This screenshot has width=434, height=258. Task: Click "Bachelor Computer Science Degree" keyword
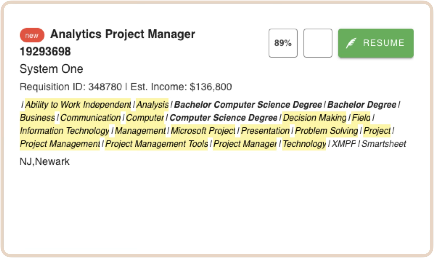(x=248, y=104)
